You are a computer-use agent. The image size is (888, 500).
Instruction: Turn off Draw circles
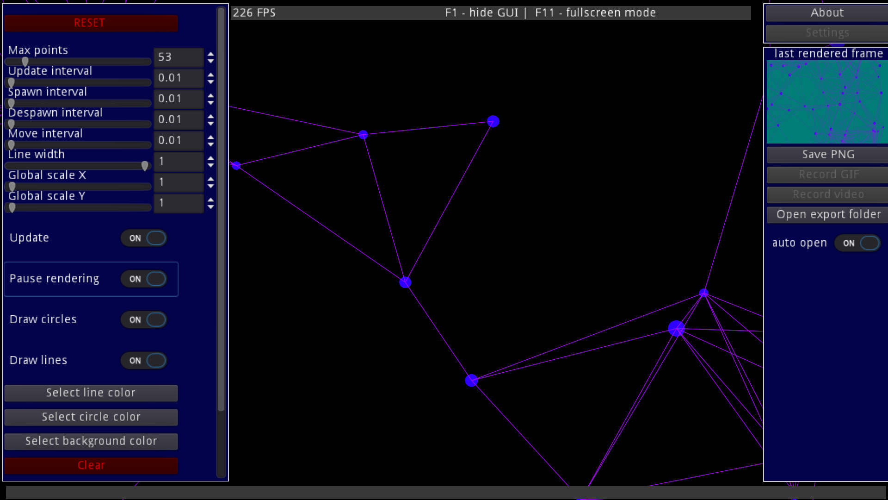(144, 319)
